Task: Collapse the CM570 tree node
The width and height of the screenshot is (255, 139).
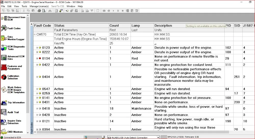Action: pos(35,34)
